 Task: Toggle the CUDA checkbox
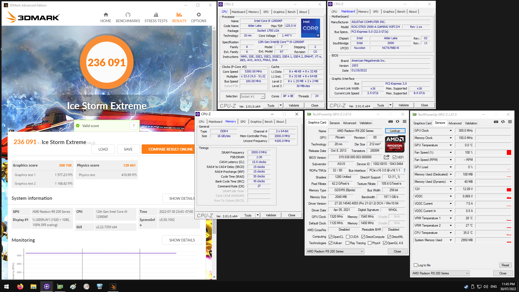348,237
